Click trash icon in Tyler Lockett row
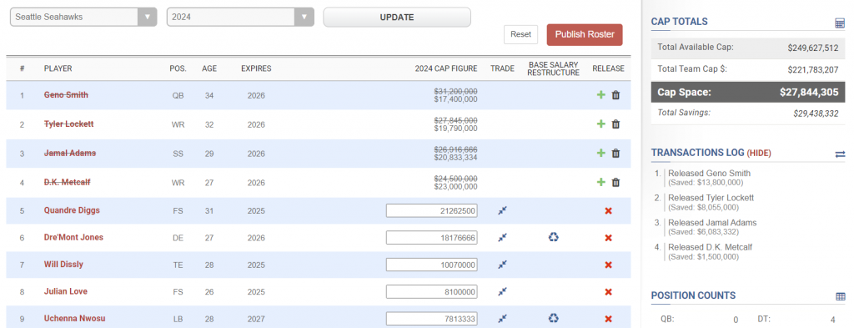 616,124
